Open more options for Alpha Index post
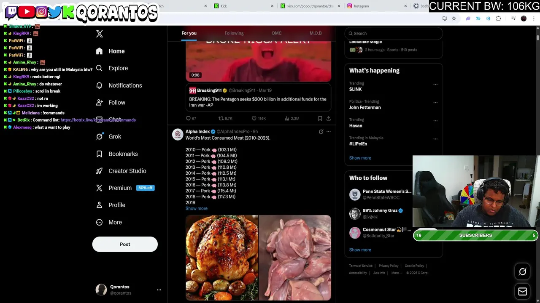 click(x=329, y=132)
